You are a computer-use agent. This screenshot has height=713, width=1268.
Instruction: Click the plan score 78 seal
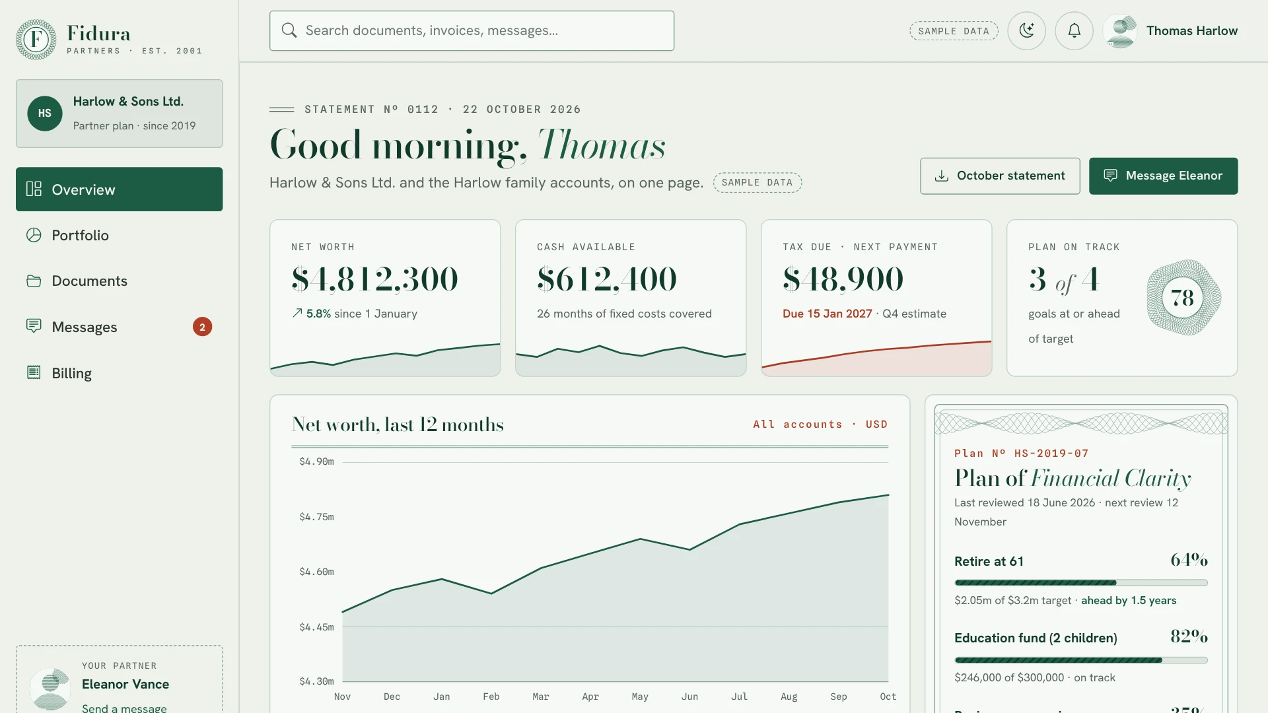click(x=1183, y=298)
